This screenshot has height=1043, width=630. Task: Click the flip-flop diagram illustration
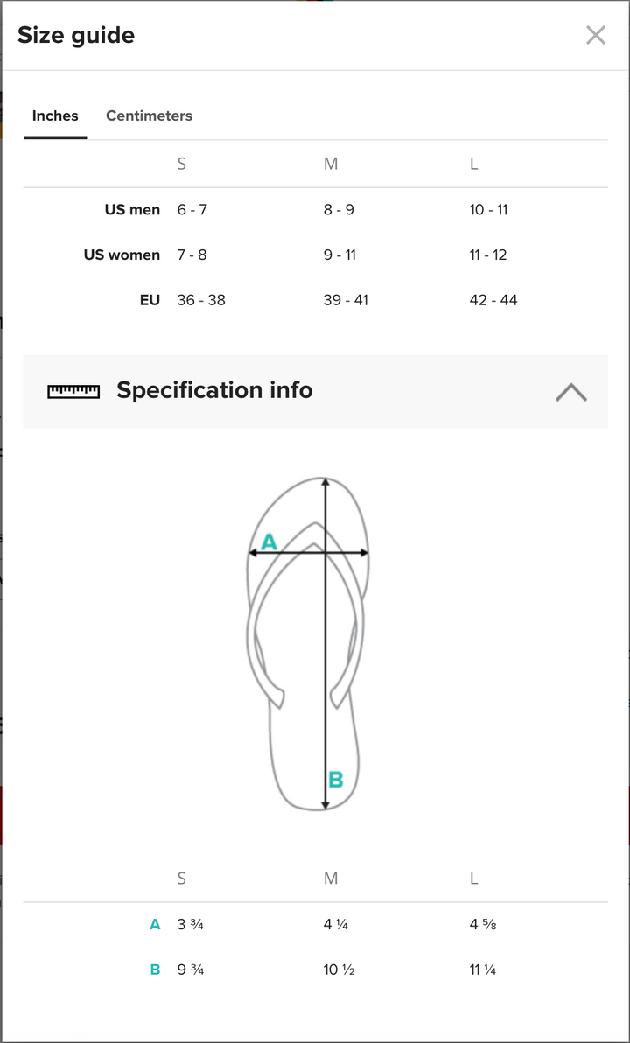(306, 682)
